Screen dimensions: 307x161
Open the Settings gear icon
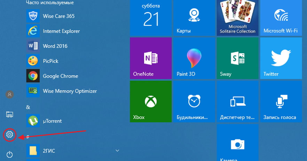click(9, 135)
